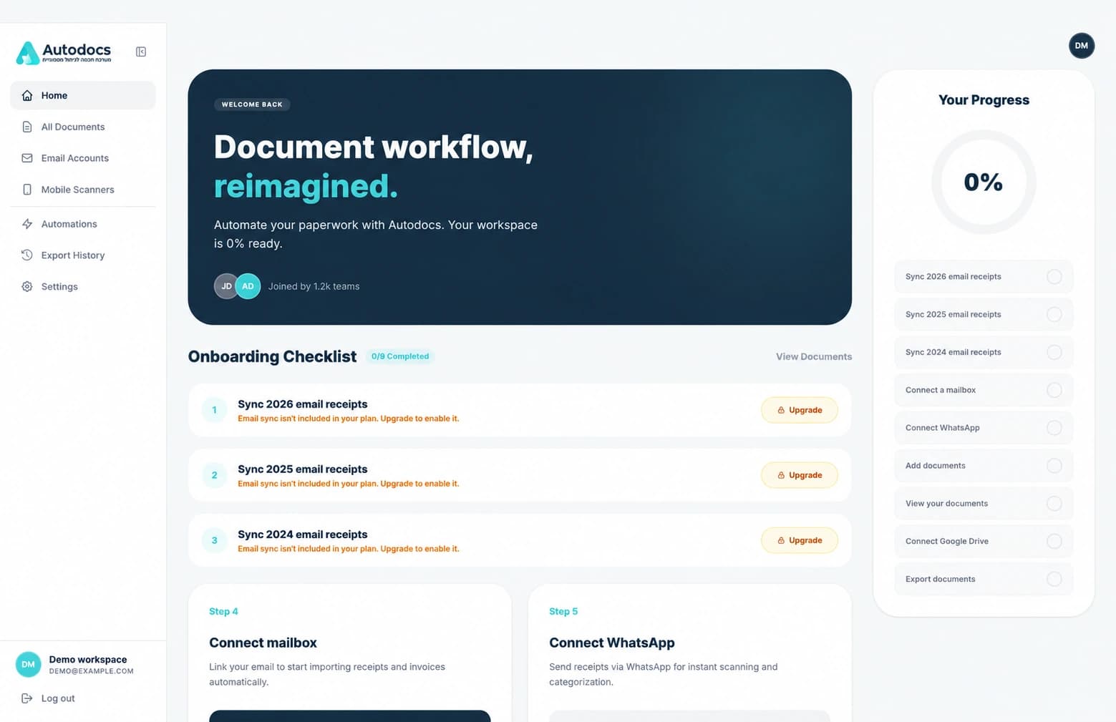Click the Export History clock icon

(27, 255)
